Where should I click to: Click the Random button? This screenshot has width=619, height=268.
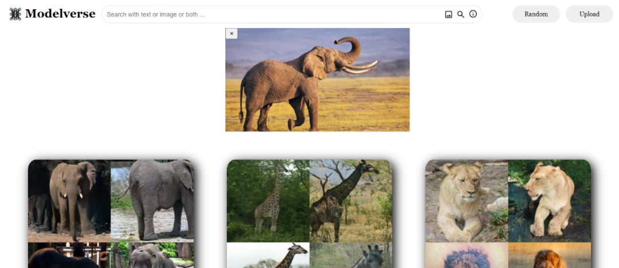pos(536,14)
